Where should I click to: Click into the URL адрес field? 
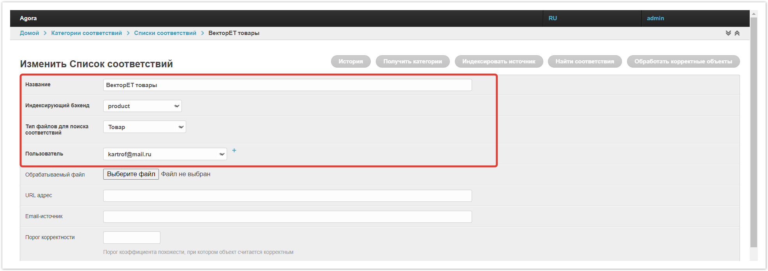tap(287, 196)
